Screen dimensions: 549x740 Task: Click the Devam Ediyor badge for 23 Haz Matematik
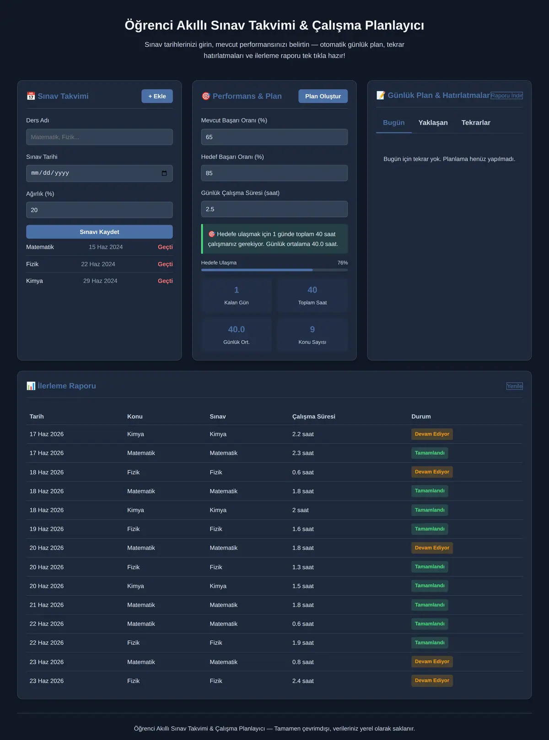click(432, 662)
